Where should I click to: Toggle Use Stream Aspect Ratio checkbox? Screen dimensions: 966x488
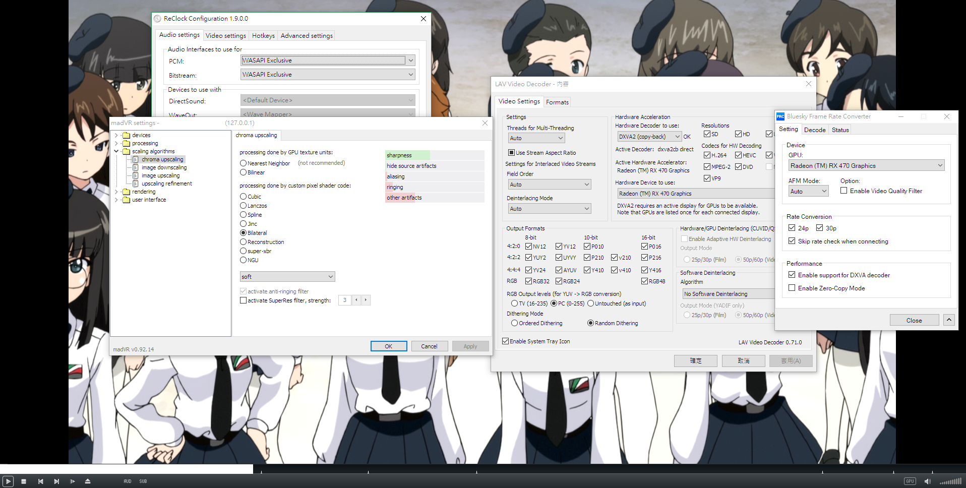click(511, 153)
